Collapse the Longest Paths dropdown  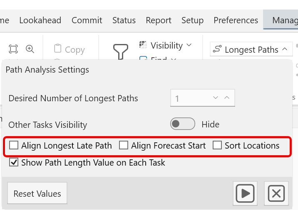tap(285, 49)
